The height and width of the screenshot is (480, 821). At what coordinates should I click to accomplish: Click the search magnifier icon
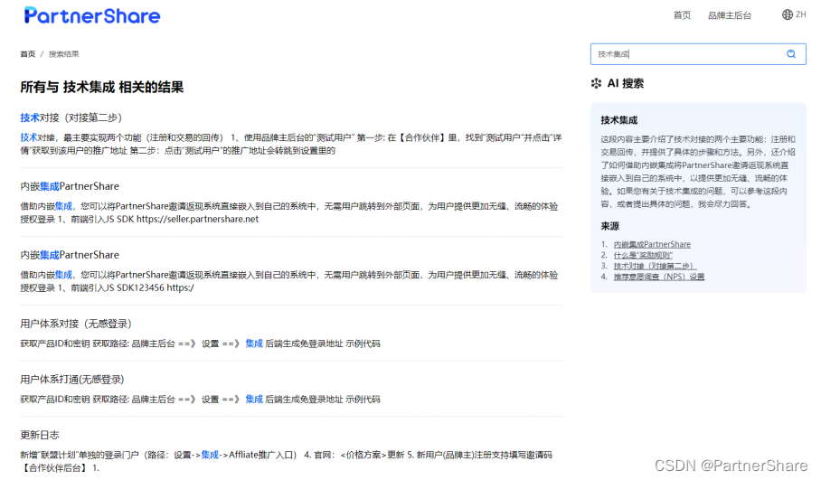pyautogui.click(x=790, y=54)
